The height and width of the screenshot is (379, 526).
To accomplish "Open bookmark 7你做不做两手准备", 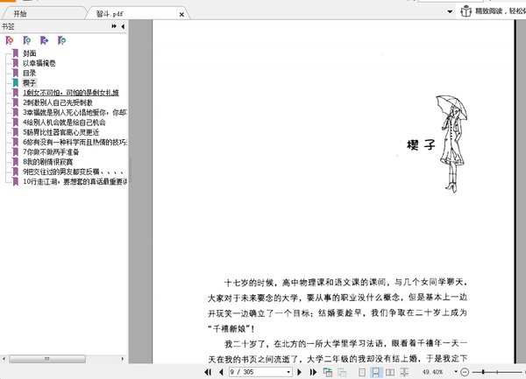I will (51, 152).
